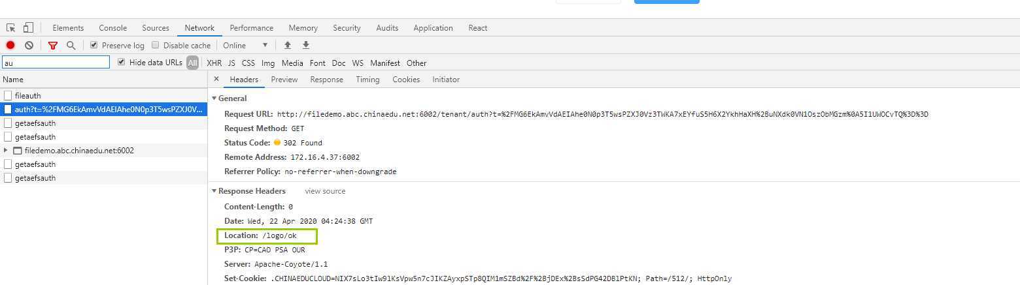The image size is (1020, 285).
Task: Filter requests by XHR type
Action: tap(214, 63)
